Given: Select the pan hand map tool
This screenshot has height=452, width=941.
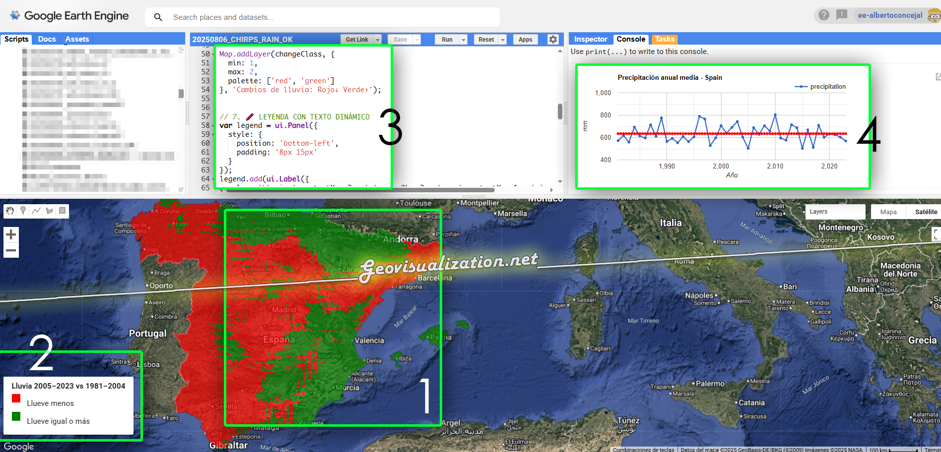Looking at the screenshot, I should [10, 211].
